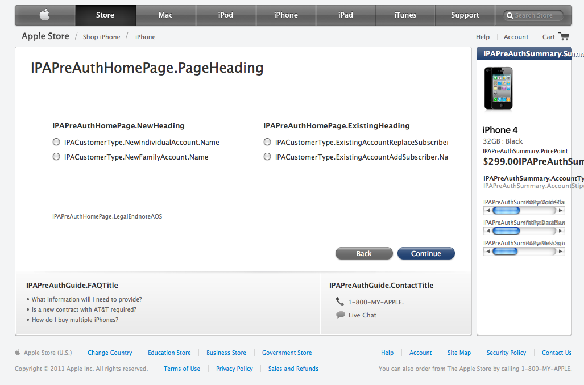
Task: Select NewFamilyAccount radio option
Action: coord(56,157)
